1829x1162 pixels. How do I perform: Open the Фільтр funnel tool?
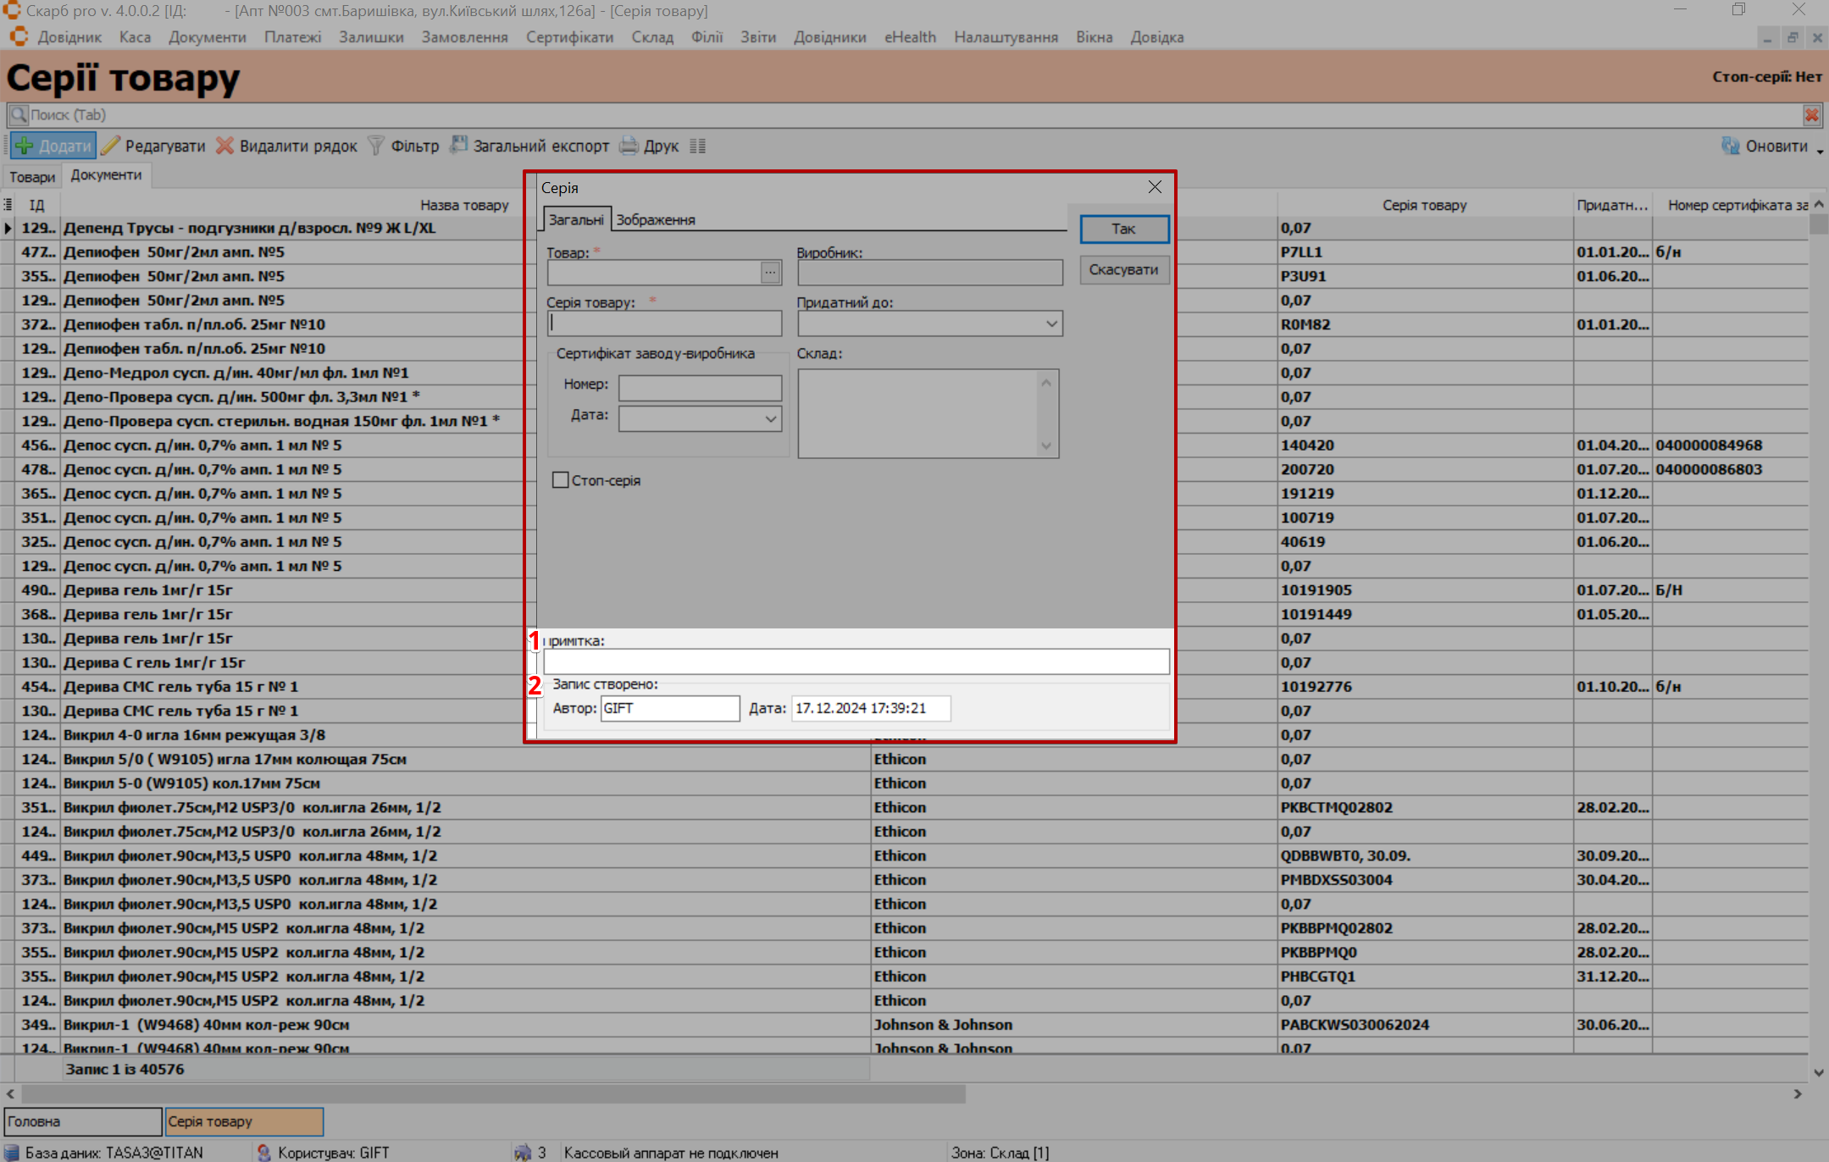376,146
